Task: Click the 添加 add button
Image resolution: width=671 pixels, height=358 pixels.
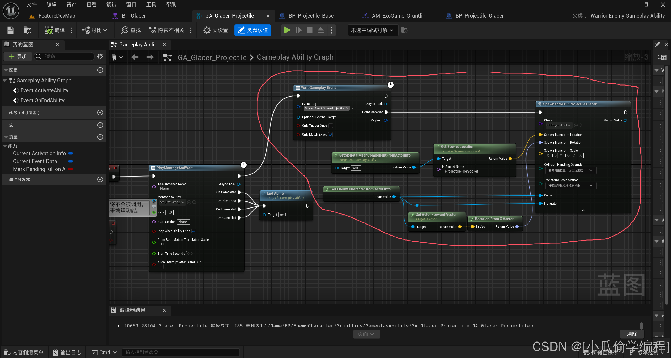Action: pos(18,56)
